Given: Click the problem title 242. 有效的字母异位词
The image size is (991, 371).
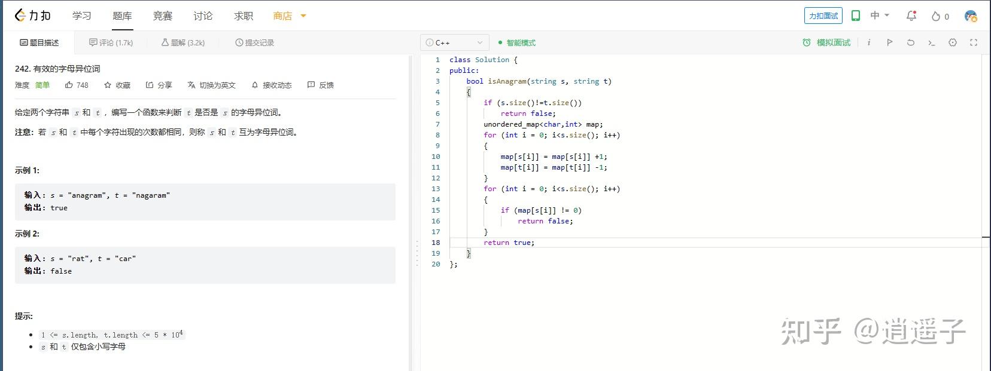Looking at the screenshot, I should [57, 69].
